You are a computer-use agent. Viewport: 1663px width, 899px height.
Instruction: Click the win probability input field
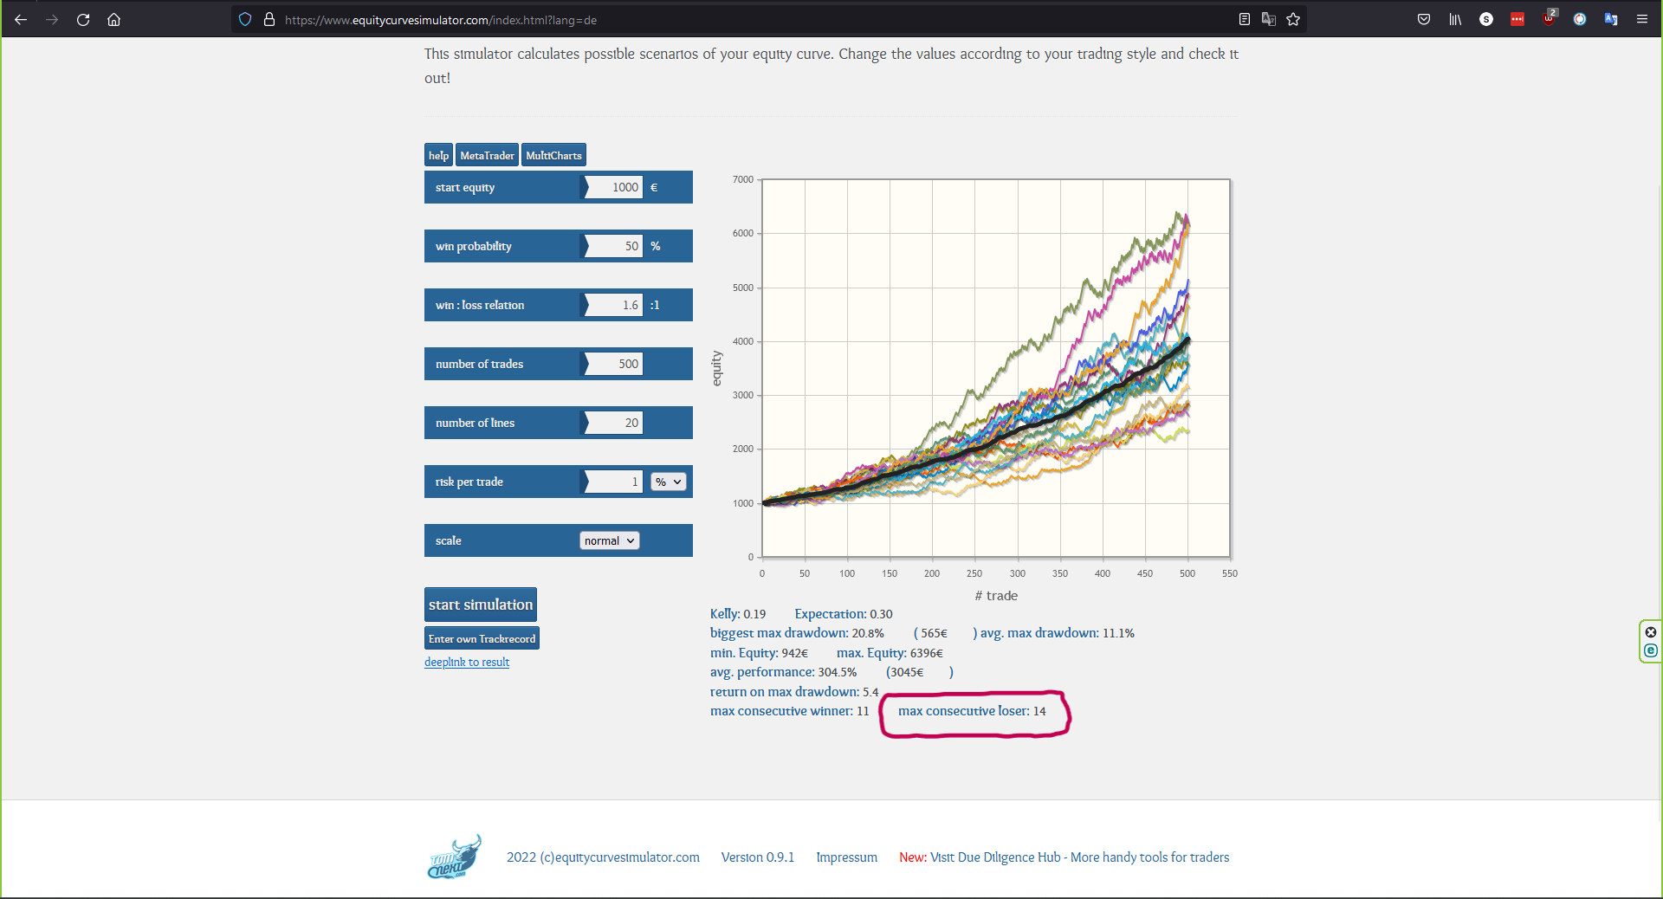click(614, 246)
